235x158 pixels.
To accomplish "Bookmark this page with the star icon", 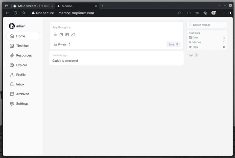I will click(179, 13).
